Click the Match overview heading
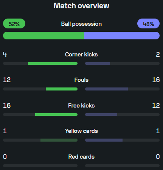Image resolution: width=163 pixels, height=170 pixels. tap(81, 6)
